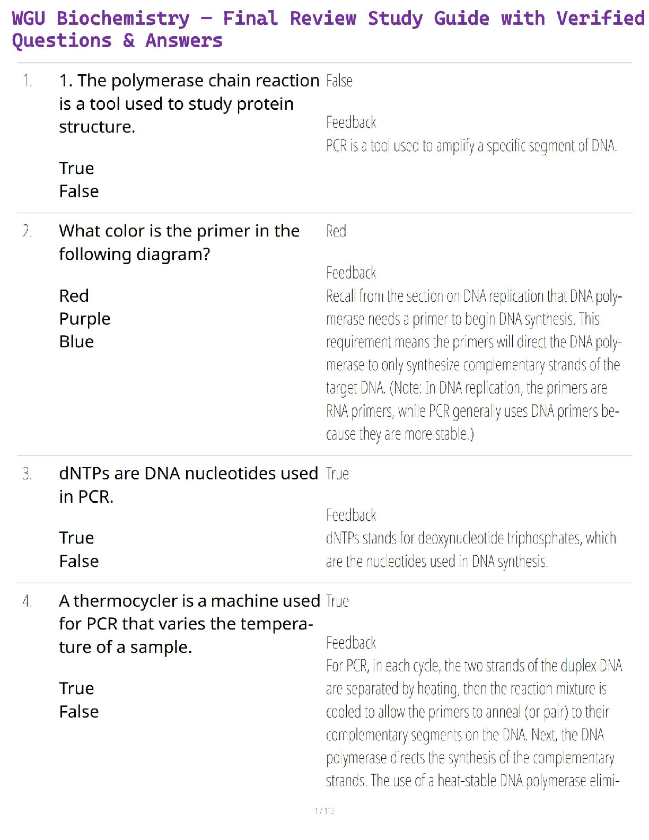The width and height of the screenshot is (649, 840).
Task: Click the Feedback label for question 1
Action: point(350,122)
